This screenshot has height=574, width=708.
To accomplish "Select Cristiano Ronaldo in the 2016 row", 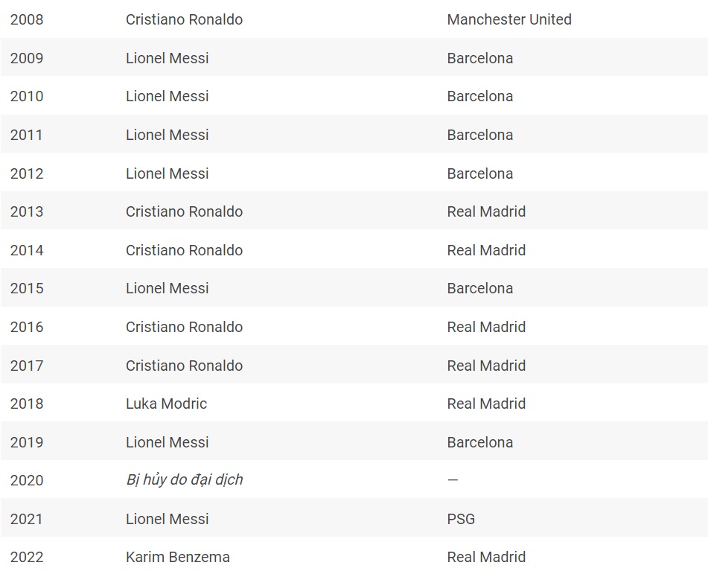I will pyautogui.click(x=184, y=327).
